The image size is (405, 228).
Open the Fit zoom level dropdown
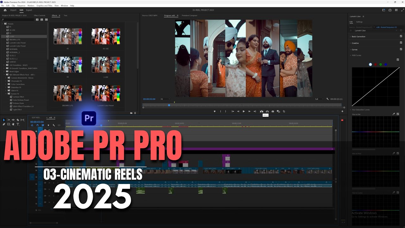165,99
